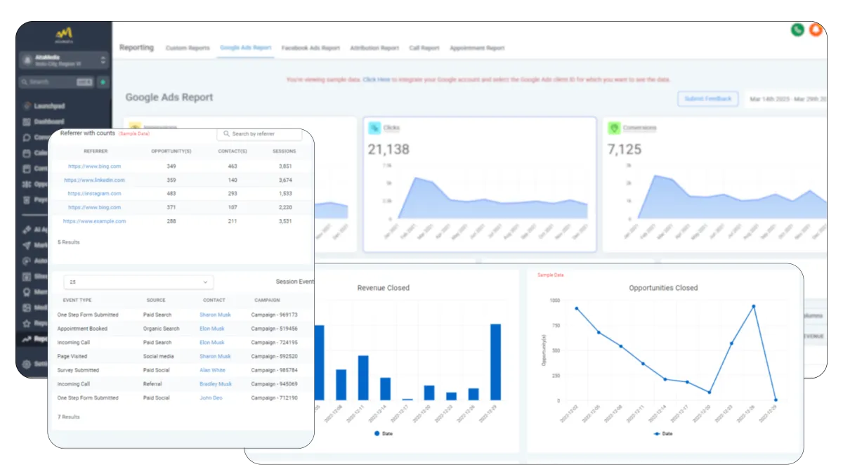Click the Submit Feedback button

[708, 99]
